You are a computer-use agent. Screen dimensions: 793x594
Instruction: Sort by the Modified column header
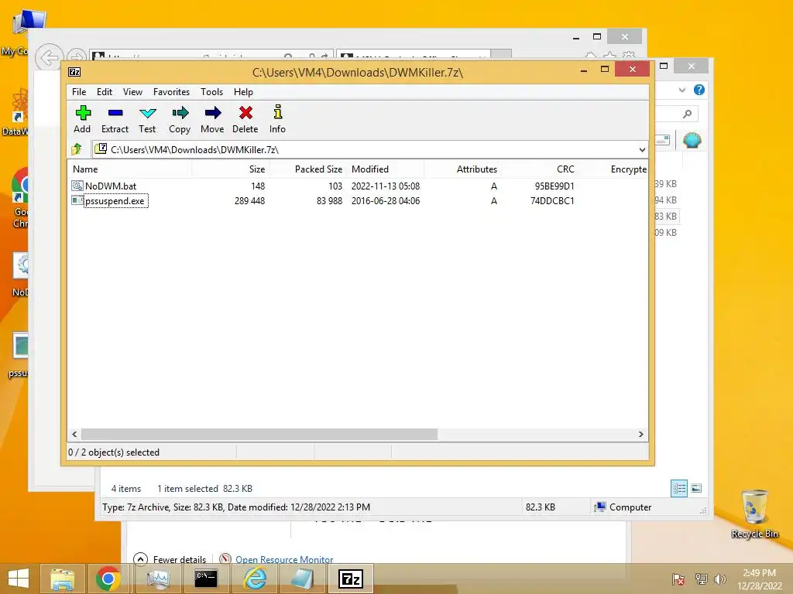386,169
